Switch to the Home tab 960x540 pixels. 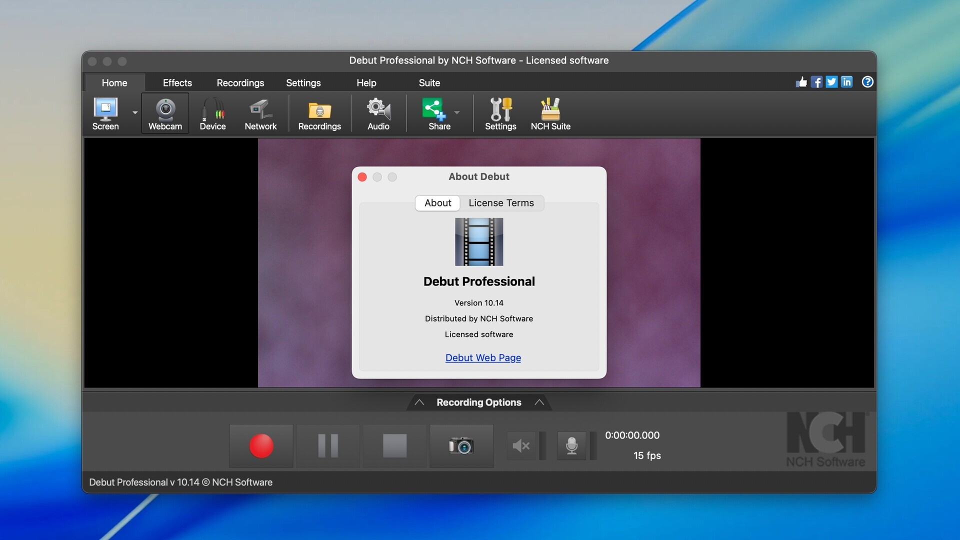click(x=114, y=83)
